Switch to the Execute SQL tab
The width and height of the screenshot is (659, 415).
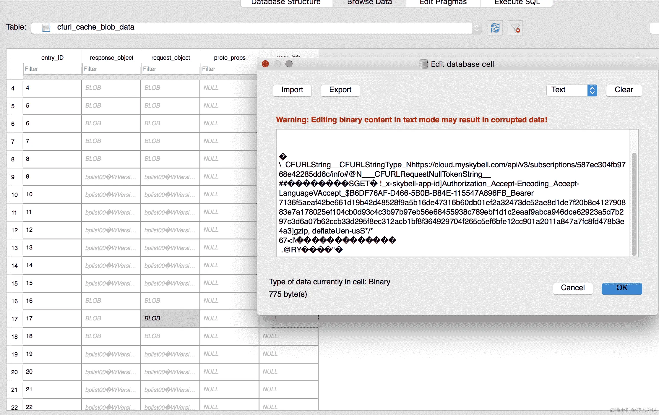click(x=517, y=2)
